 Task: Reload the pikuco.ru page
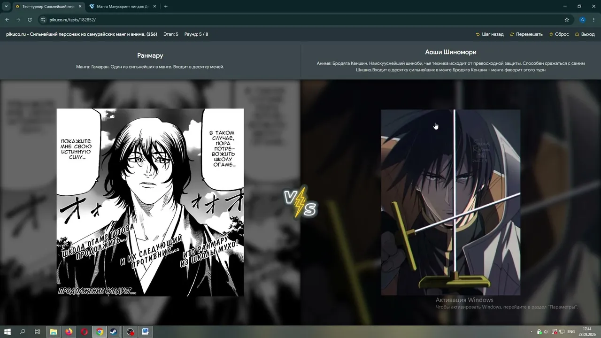point(30,20)
